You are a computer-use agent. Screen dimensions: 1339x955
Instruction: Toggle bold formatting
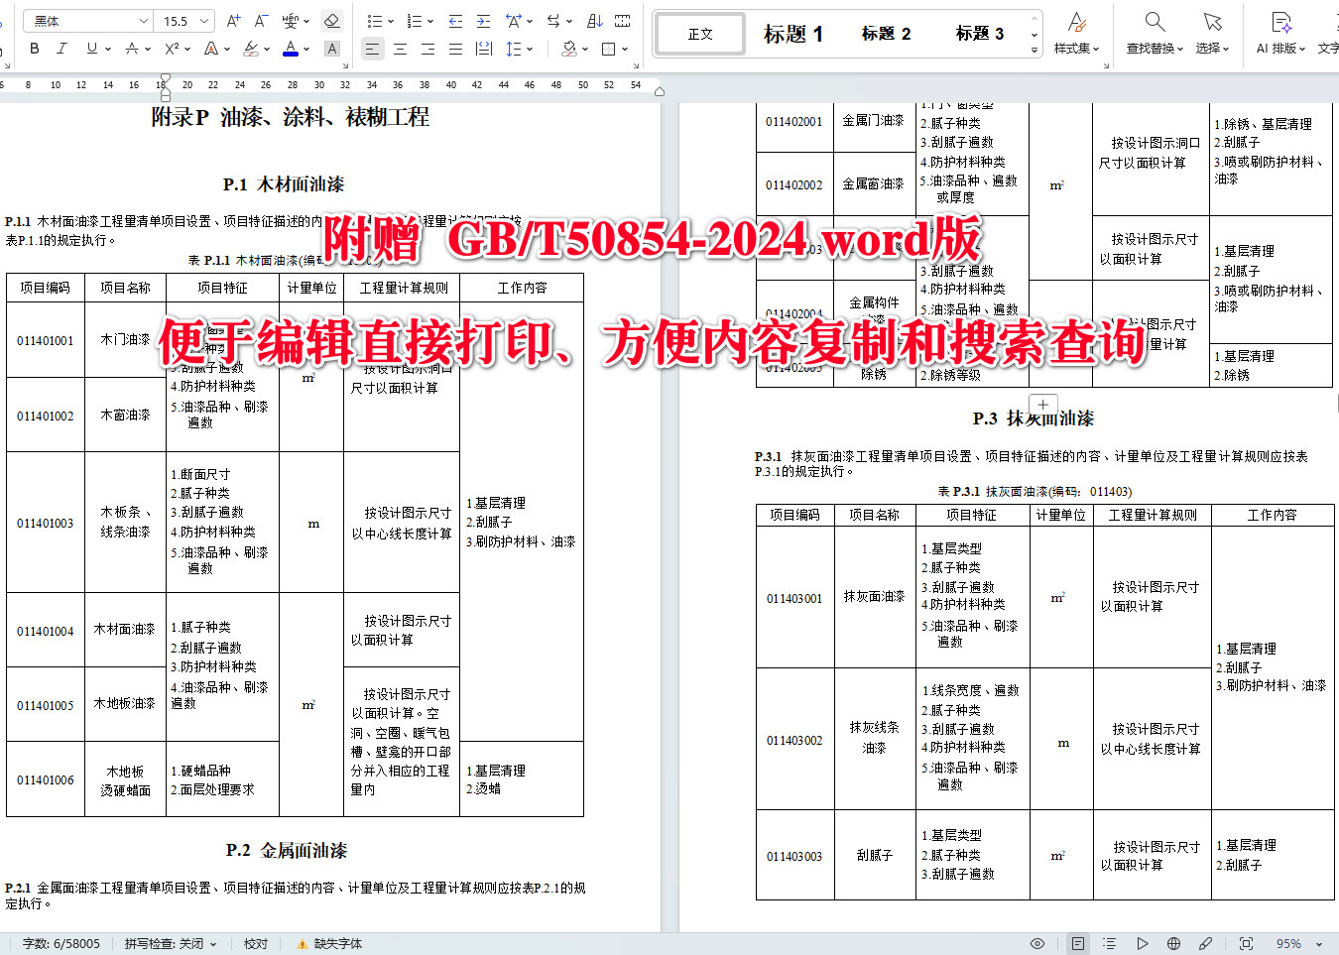coord(33,48)
